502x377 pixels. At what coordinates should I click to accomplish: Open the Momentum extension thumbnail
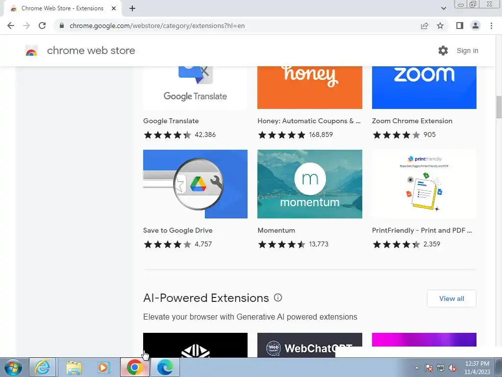pos(310,184)
